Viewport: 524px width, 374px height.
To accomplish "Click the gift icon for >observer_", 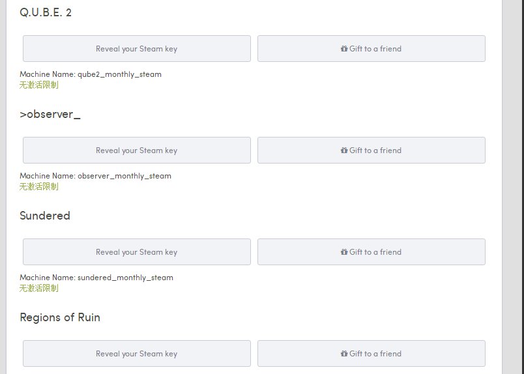I will (344, 151).
